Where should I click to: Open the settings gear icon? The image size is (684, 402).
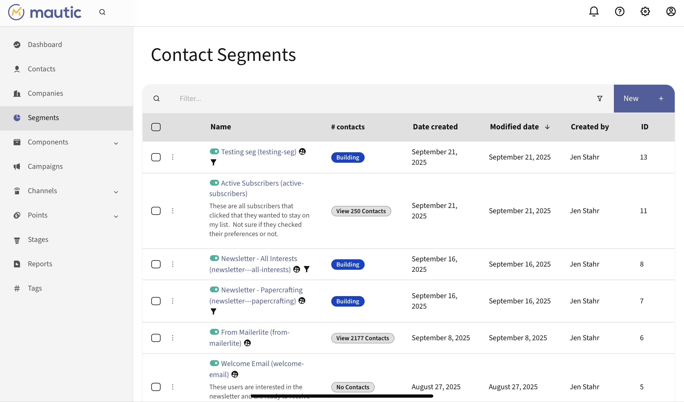[645, 12]
